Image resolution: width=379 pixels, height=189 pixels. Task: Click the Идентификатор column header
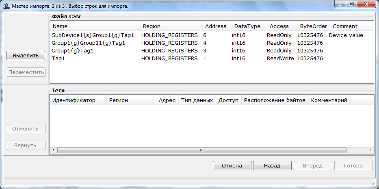click(78, 100)
